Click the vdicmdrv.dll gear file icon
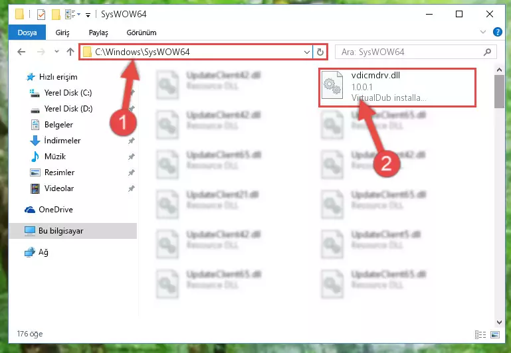Screen dimensions: 511x353 tap(332, 85)
